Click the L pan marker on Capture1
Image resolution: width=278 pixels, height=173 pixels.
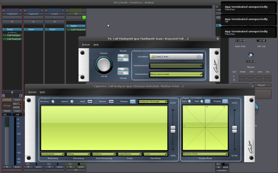click(x=3, y=96)
